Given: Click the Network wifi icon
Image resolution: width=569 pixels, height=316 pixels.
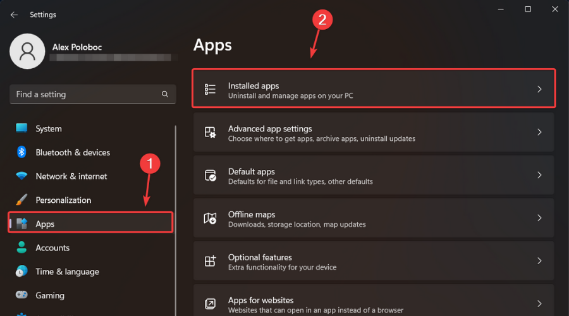Looking at the screenshot, I should click(x=21, y=176).
